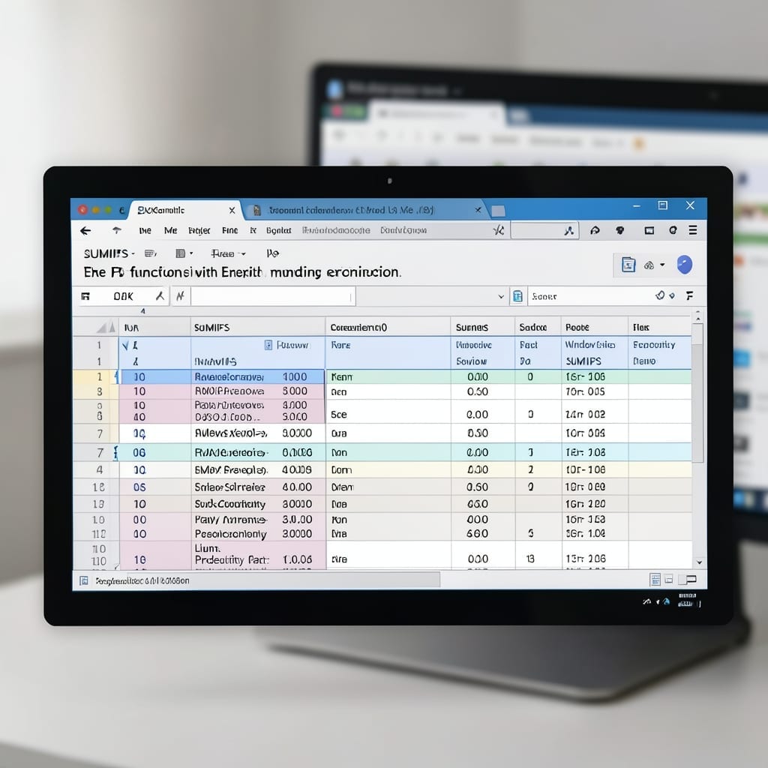Click the blue table icon beside search field
Image resolution: width=768 pixels, height=768 pixels.
[517, 295]
